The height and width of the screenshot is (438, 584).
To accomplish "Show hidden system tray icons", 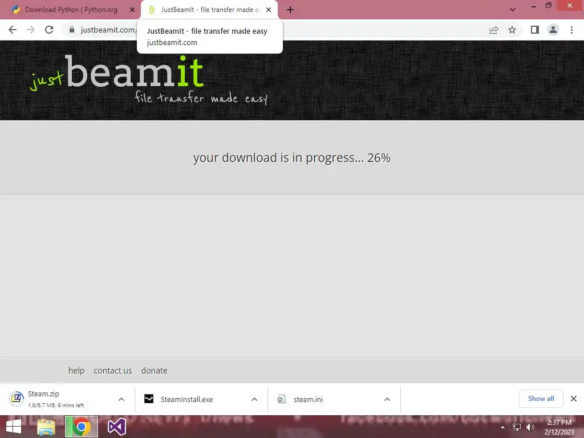I will [503, 427].
